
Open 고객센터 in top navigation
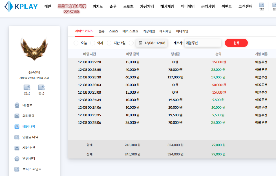coord(245,7)
